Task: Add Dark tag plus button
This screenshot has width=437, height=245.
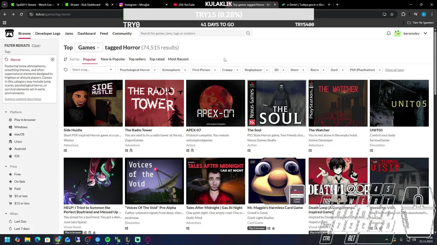Action: click(x=343, y=70)
